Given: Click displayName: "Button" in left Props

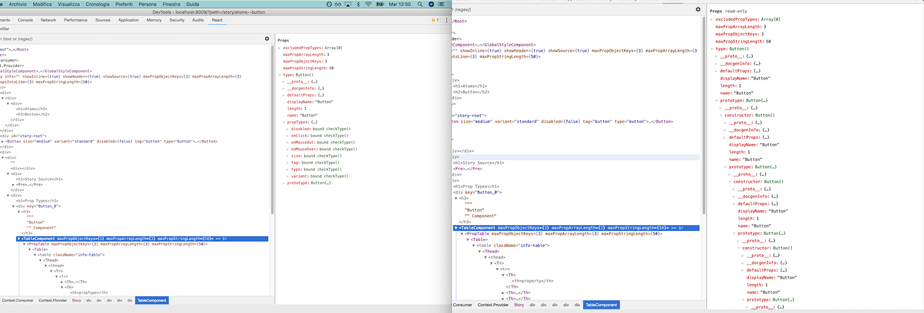Looking at the screenshot, I should [x=310, y=102].
